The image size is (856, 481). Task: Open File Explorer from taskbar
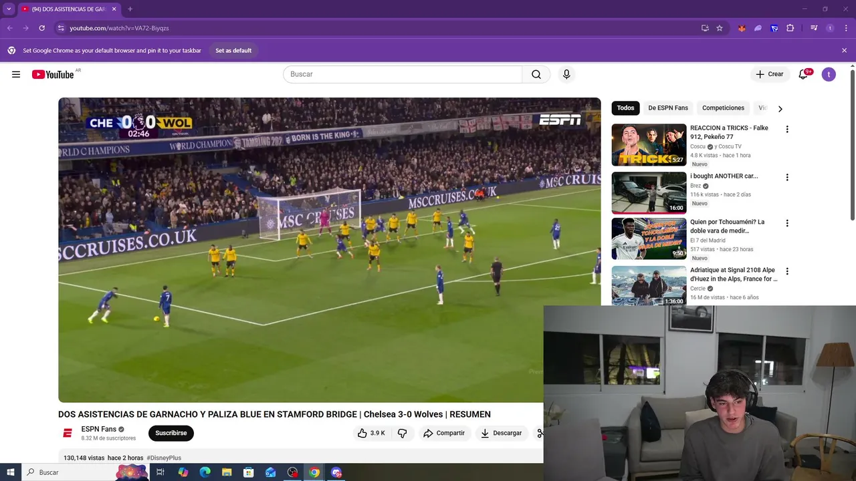click(x=227, y=472)
